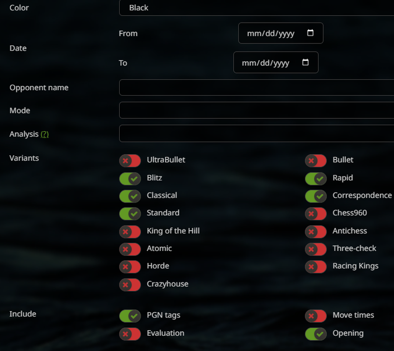
Task: Open the Color dropdown showing Black
Action: pyautogui.click(x=256, y=8)
